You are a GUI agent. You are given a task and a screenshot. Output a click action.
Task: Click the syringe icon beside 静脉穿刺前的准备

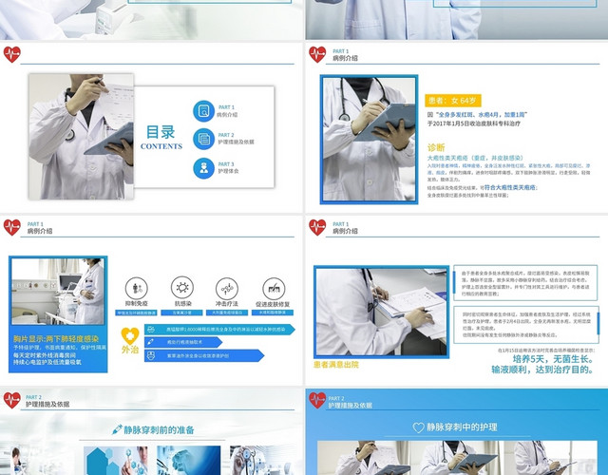[x=117, y=429]
